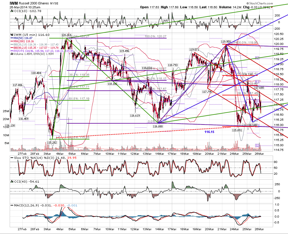Click the red down arrow beside Chg

pos(272,7)
